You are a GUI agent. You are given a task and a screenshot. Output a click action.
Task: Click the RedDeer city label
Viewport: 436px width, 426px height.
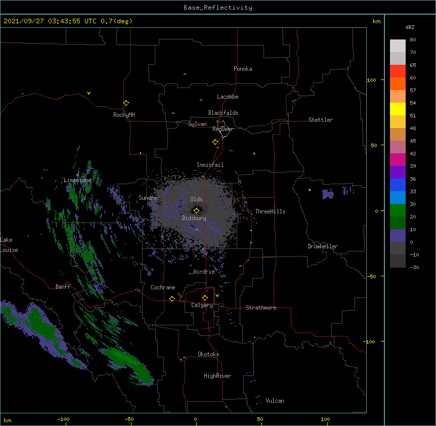[223, 129]
